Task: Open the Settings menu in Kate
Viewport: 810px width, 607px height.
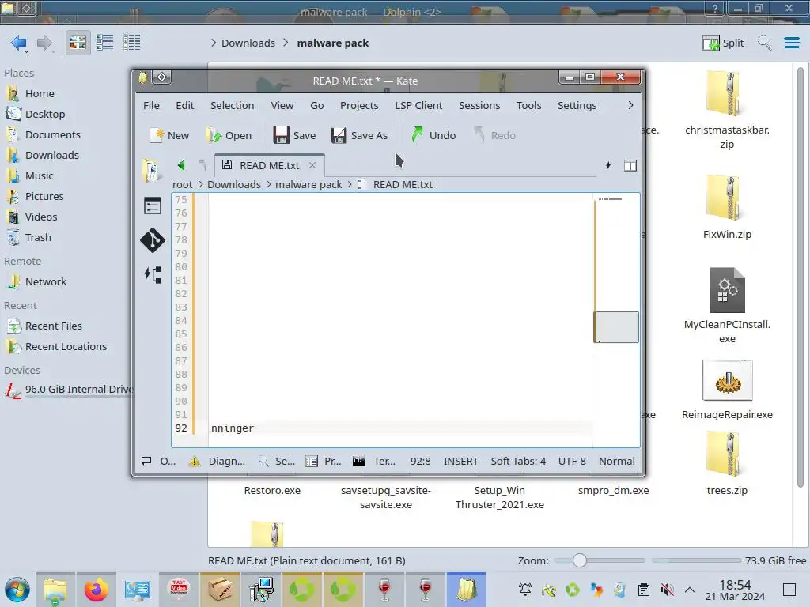Action: tap(577, 105)
